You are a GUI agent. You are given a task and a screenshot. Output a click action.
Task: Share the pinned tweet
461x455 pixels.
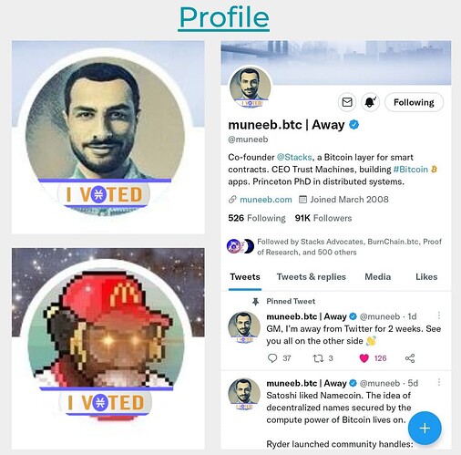(410, 358)
